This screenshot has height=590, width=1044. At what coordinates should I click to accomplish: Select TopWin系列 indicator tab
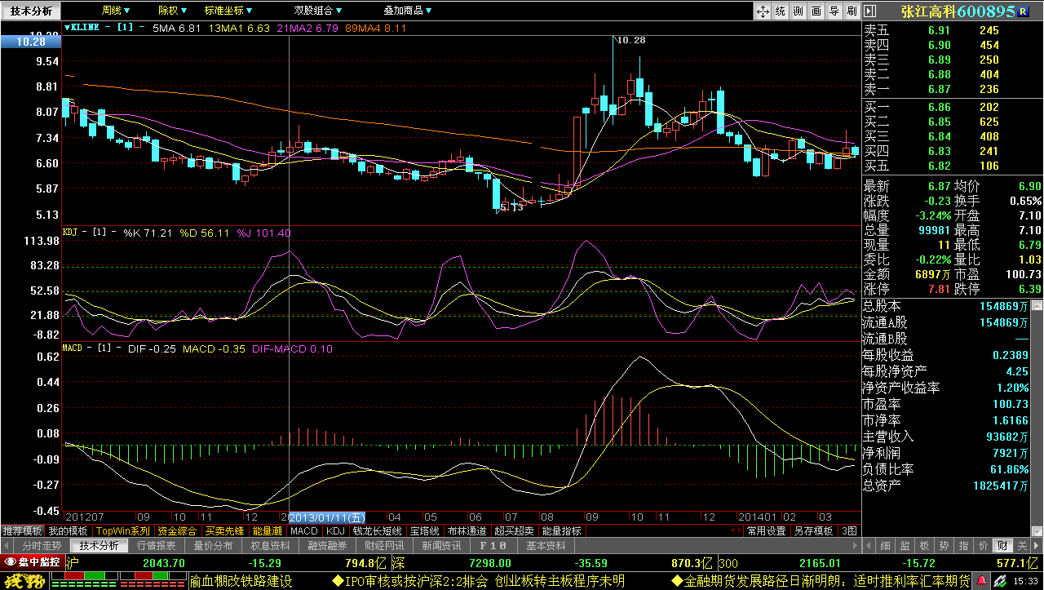(123, 530)
